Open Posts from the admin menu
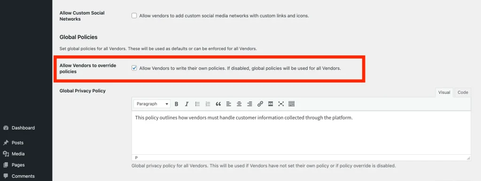 (17, 143)
